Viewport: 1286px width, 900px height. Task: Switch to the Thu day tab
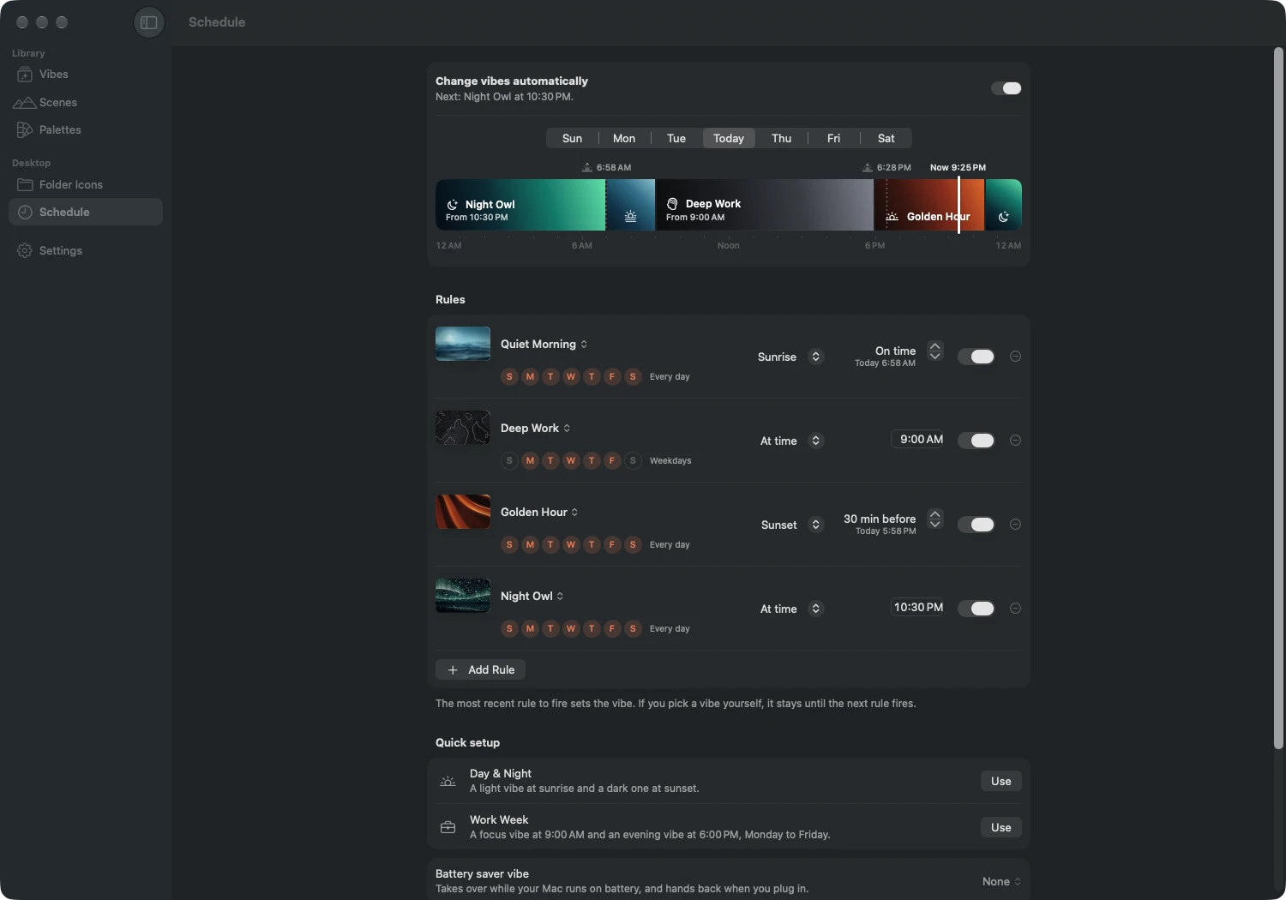(781, 138)
